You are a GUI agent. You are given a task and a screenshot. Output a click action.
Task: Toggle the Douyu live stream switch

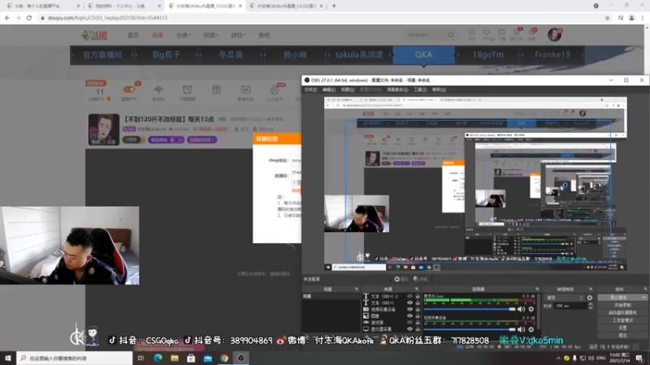point(129,89)
